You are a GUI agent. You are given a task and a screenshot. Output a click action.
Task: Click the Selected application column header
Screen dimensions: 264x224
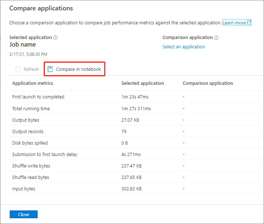click(x=143, y=83)
